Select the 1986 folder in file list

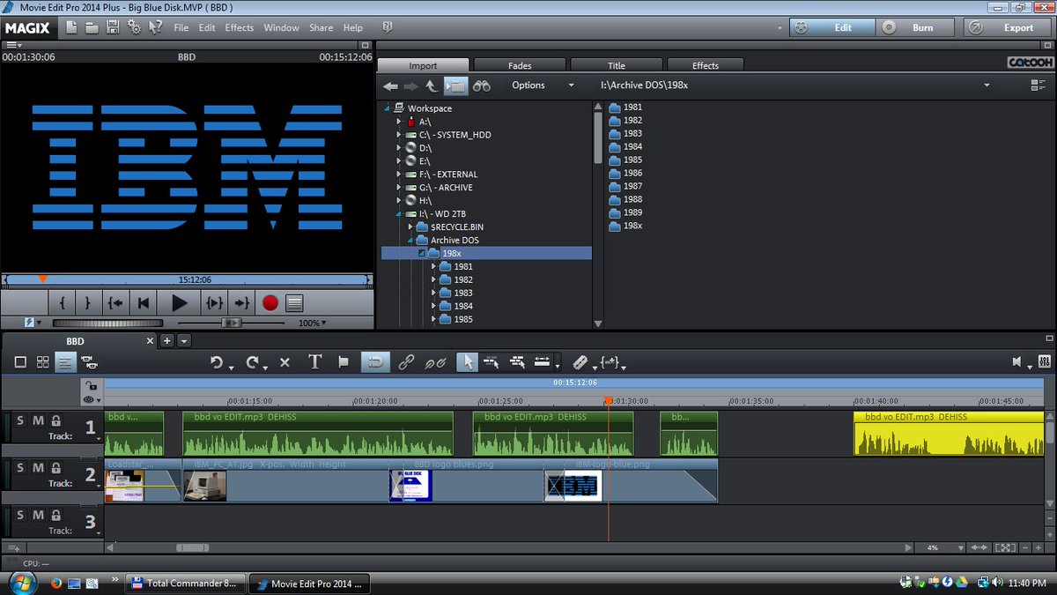point(625,174)
